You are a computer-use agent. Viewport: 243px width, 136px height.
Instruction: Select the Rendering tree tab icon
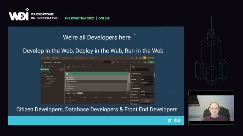pos(42,66)
